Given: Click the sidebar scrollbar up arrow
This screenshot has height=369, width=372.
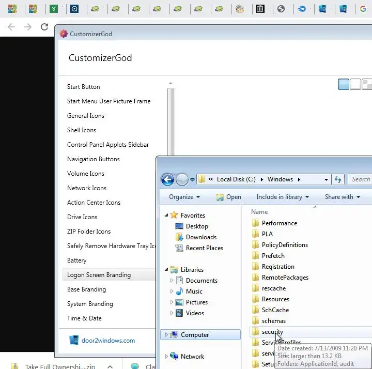Looking at the screenshot, I should (171, 83).
